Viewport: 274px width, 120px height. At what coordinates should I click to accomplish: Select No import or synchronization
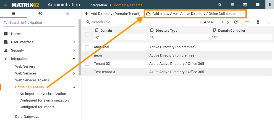pos(43,94)
